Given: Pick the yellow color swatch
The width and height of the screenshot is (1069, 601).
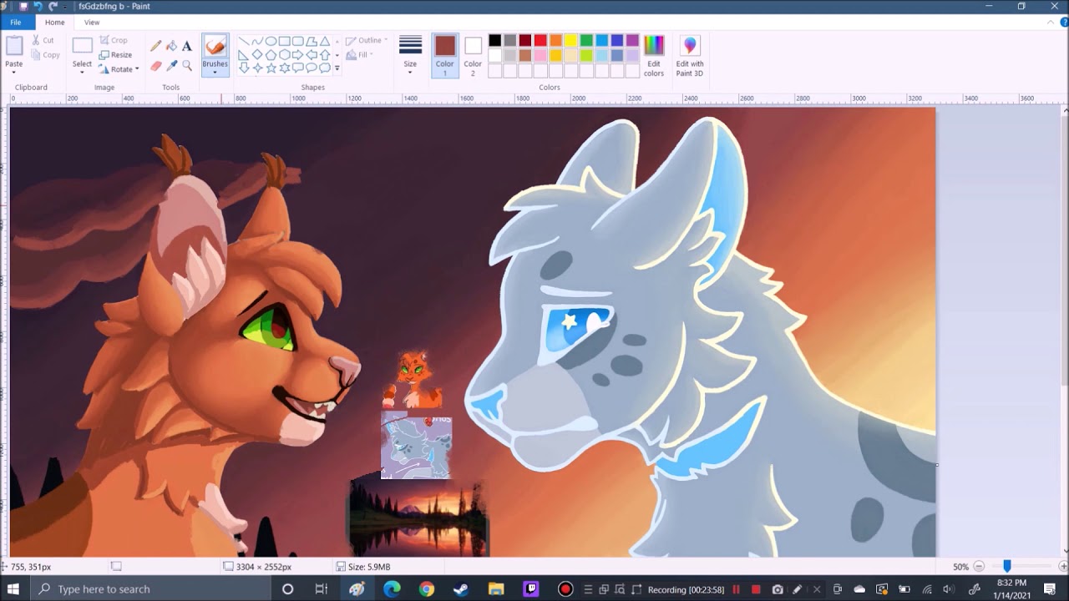Looking at the screenshot, I should (x=571, y=41).
